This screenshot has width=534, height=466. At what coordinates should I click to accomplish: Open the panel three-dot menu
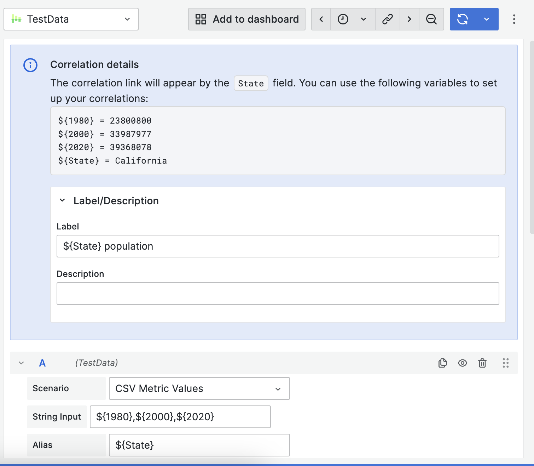[x=514, y=19]
